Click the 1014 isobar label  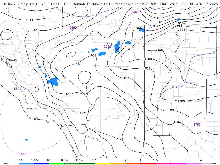click(x=30, y=20)
